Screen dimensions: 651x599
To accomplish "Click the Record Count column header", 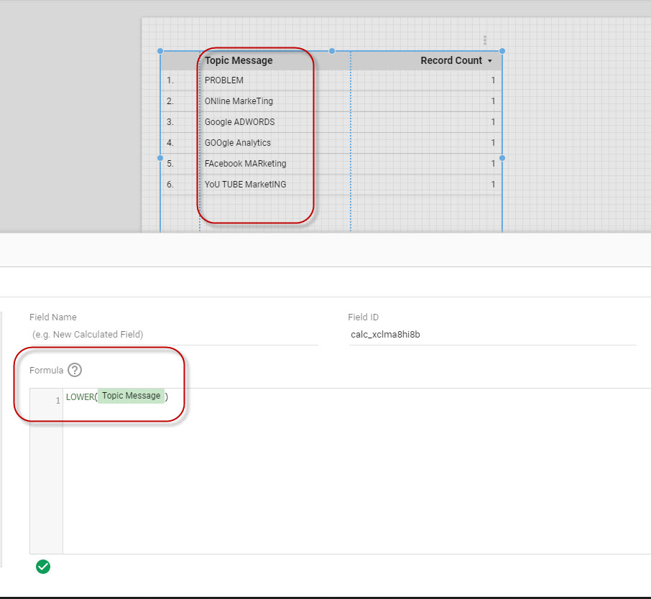I will click(x=451, y=60).
